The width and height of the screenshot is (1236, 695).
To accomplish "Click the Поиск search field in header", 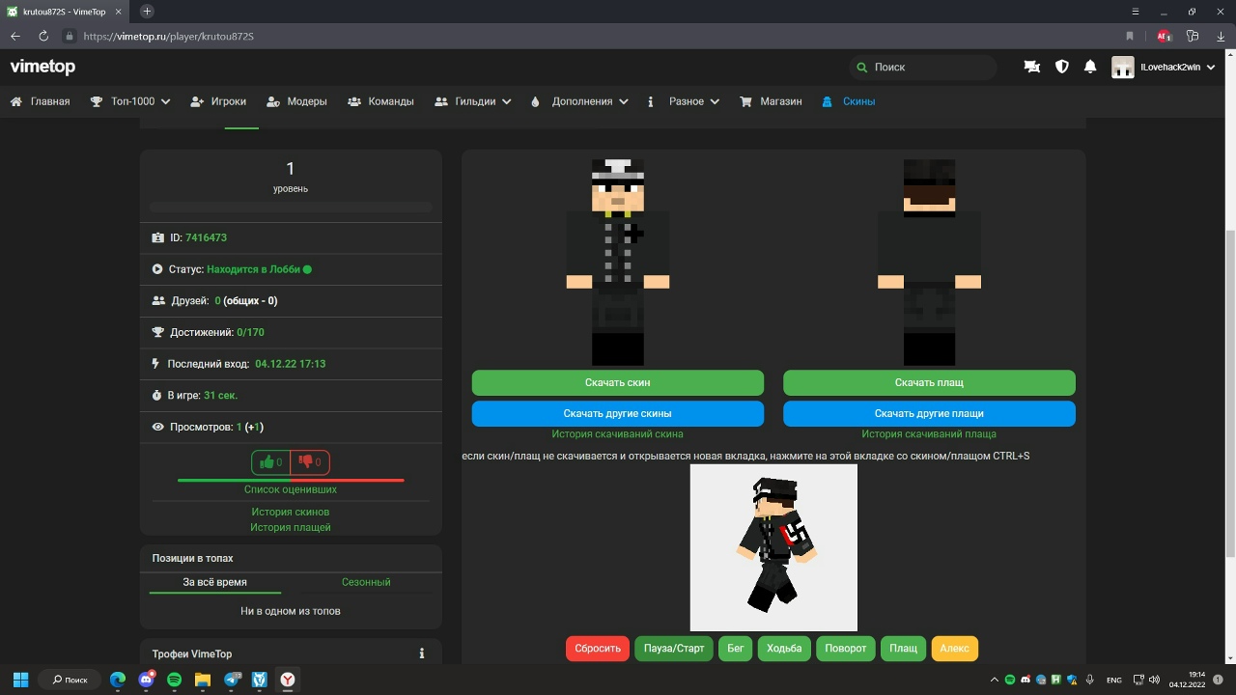I will [927, 67].
